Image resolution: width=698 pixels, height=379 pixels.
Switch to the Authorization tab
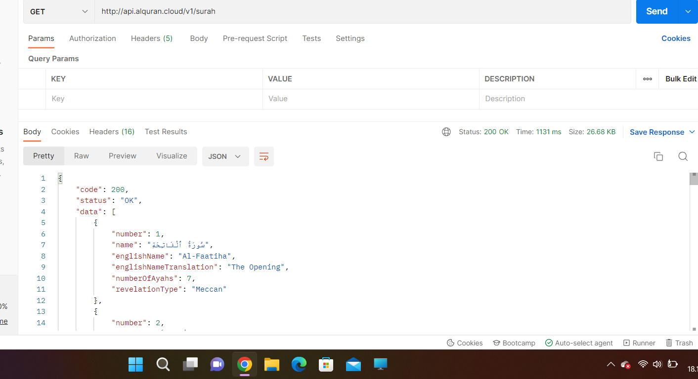[x=92, y=38]
